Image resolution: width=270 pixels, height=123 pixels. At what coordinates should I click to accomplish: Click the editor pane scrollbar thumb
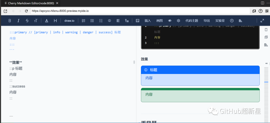[134, 62]
